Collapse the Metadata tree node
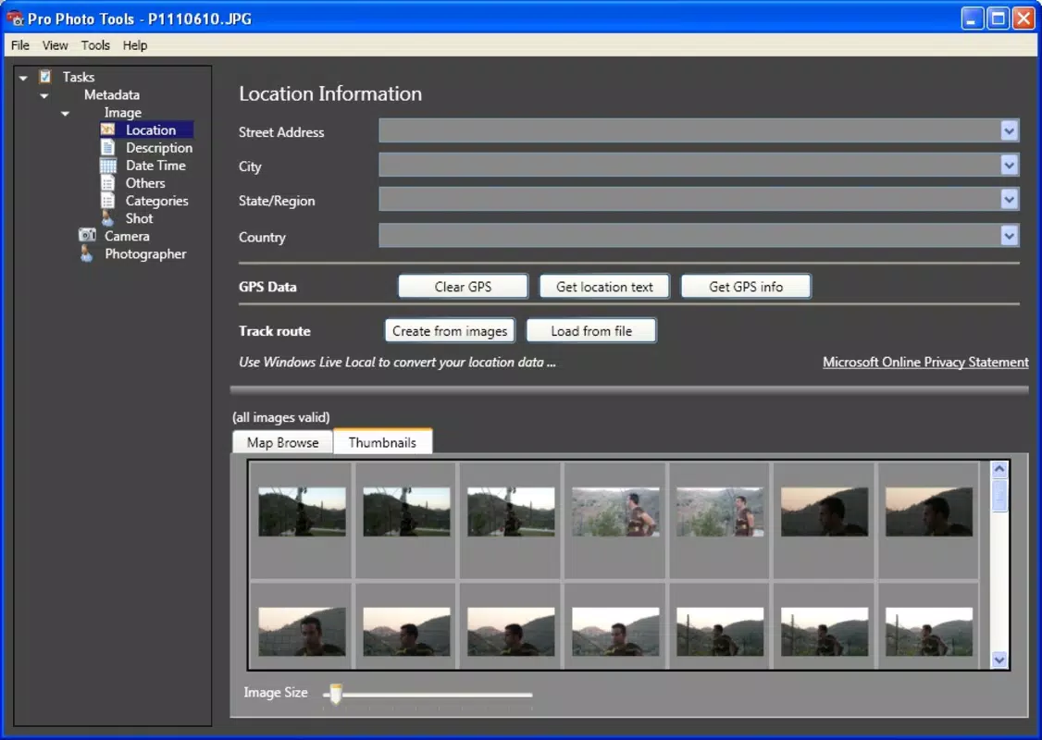The width and height of the screenshot is (1042, 740). (43, 95)
